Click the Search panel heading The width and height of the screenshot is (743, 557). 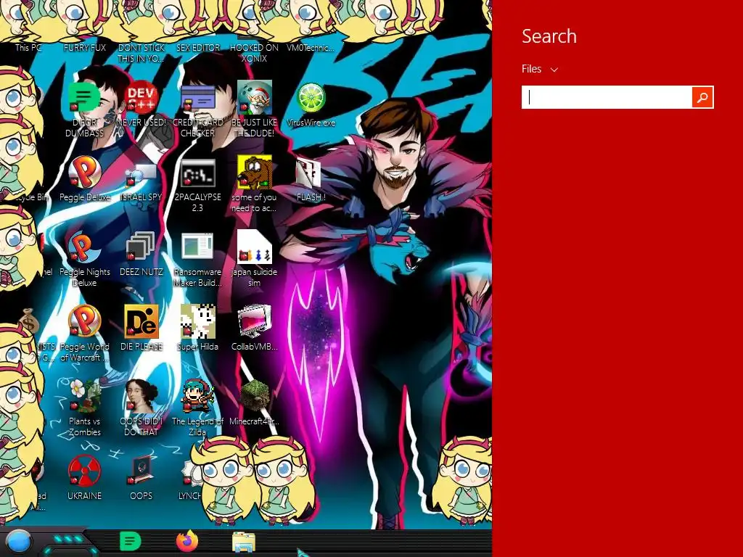(x=549, y=36)
